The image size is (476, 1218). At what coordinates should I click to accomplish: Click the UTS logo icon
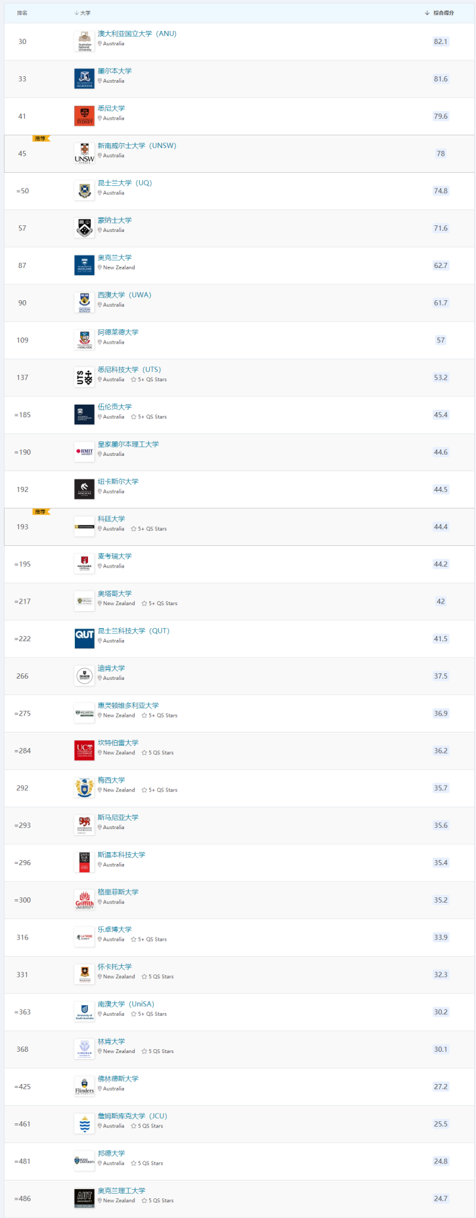tap(84, 377)
